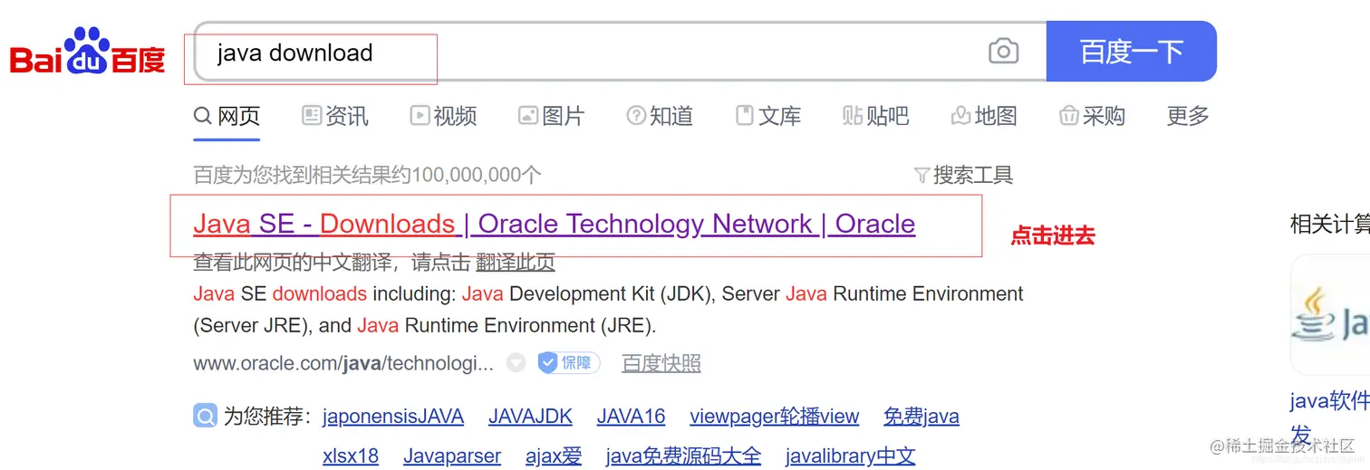This screenshot has width=1370, height=470.
Task: Go to the 文库 tab
Action: point(768,116)
